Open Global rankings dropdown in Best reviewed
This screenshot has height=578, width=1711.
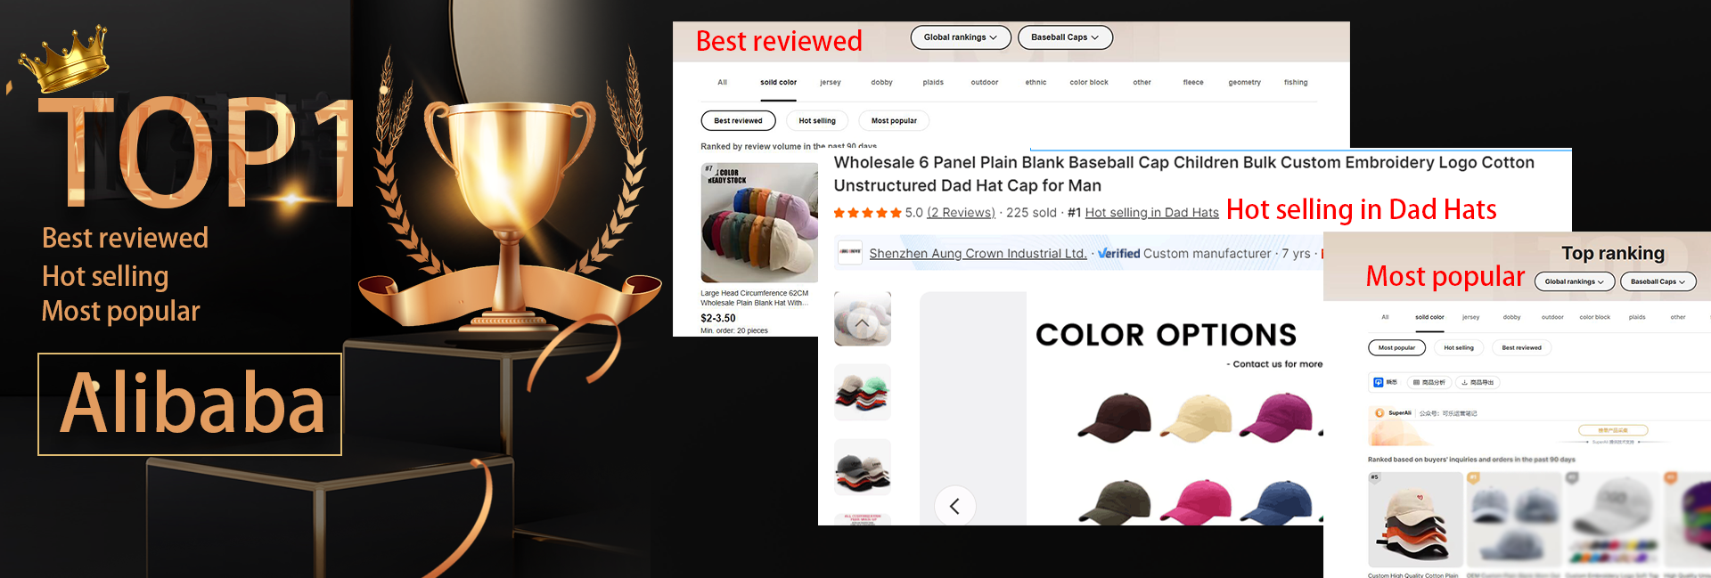(x=961, y=37)
